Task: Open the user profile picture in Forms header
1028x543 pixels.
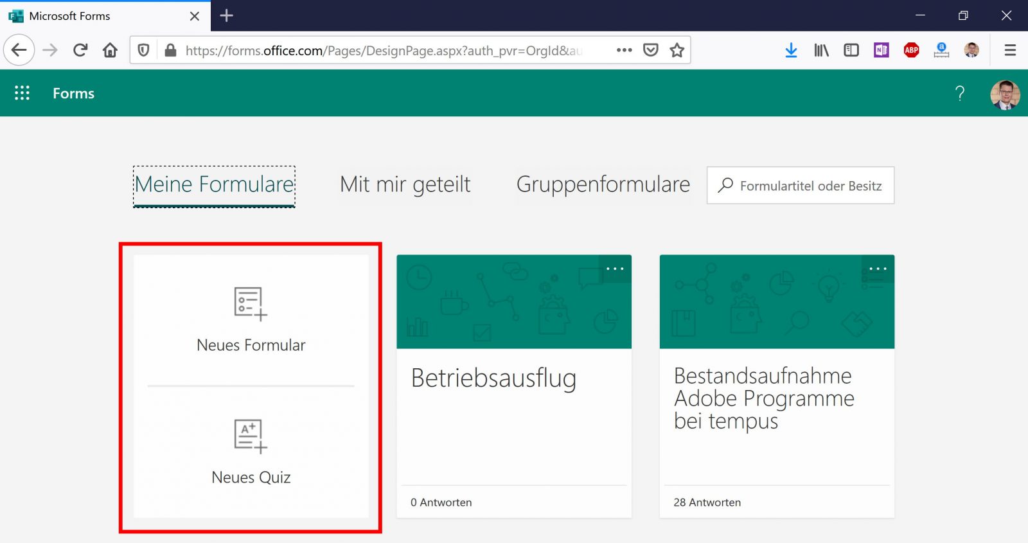Action: coord(1006,94)
